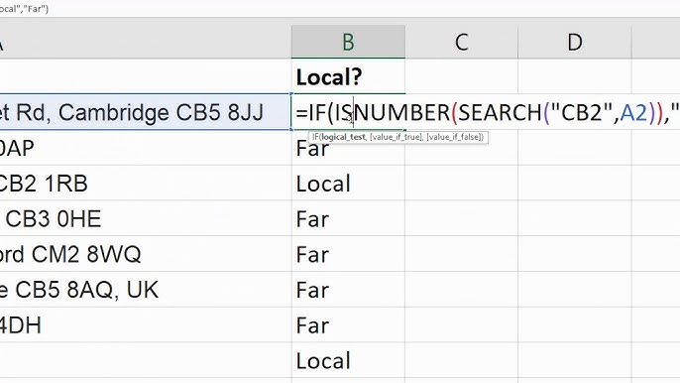Select column D header

575,42
